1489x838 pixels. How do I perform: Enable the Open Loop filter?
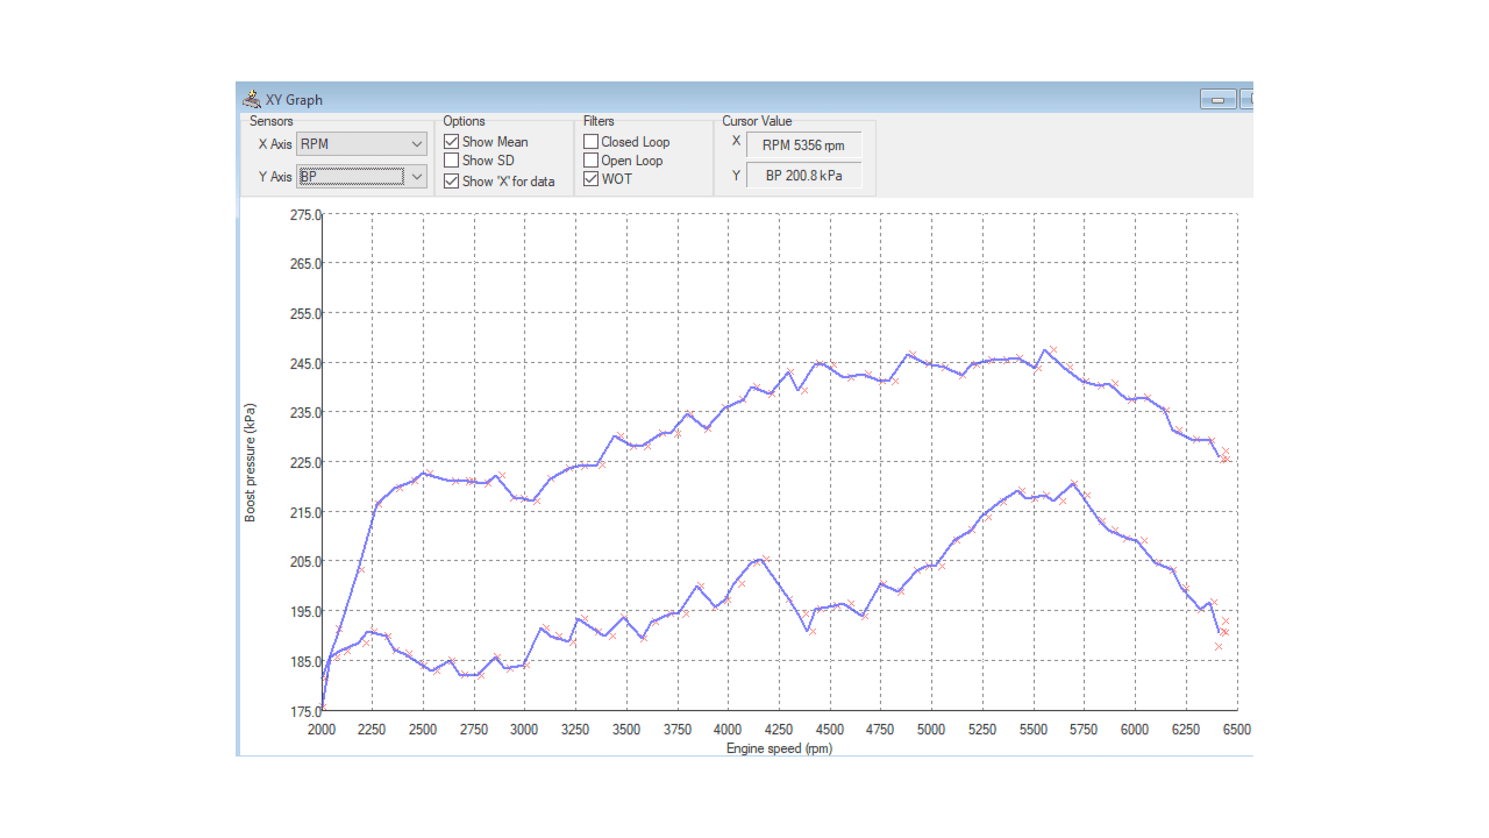pyautogui.click(x=591, y=160)
